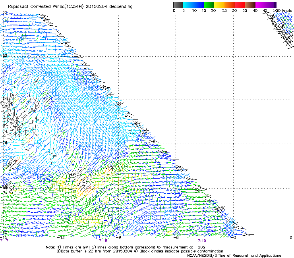Select the yellow 20-25 knots legend segment
The width and height of the screenshot is (294, 258).
point(219,5)
